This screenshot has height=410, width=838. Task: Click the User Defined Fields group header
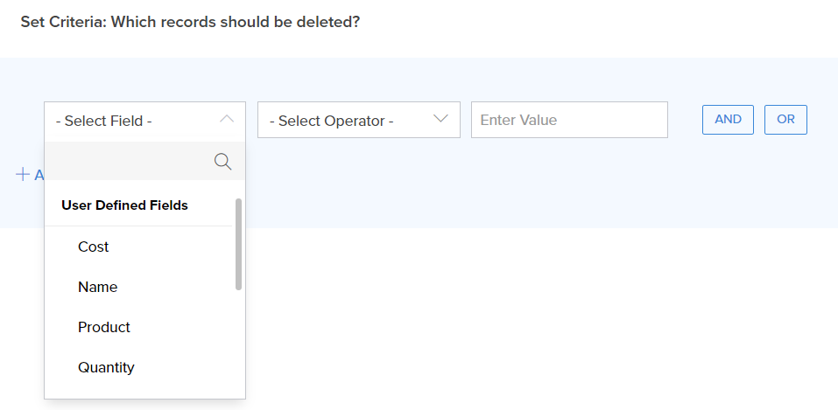coord(124,205)
